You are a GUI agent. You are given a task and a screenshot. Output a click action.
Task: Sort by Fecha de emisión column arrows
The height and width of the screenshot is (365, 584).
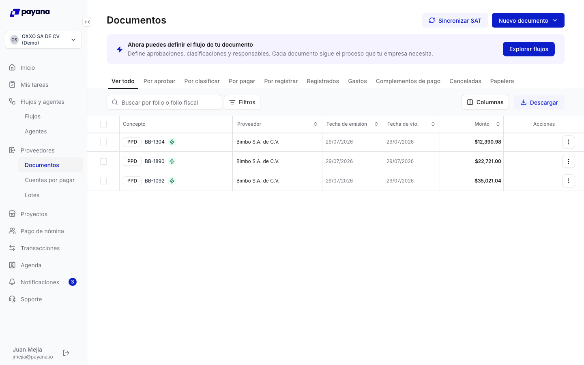[x=376, y=124]
